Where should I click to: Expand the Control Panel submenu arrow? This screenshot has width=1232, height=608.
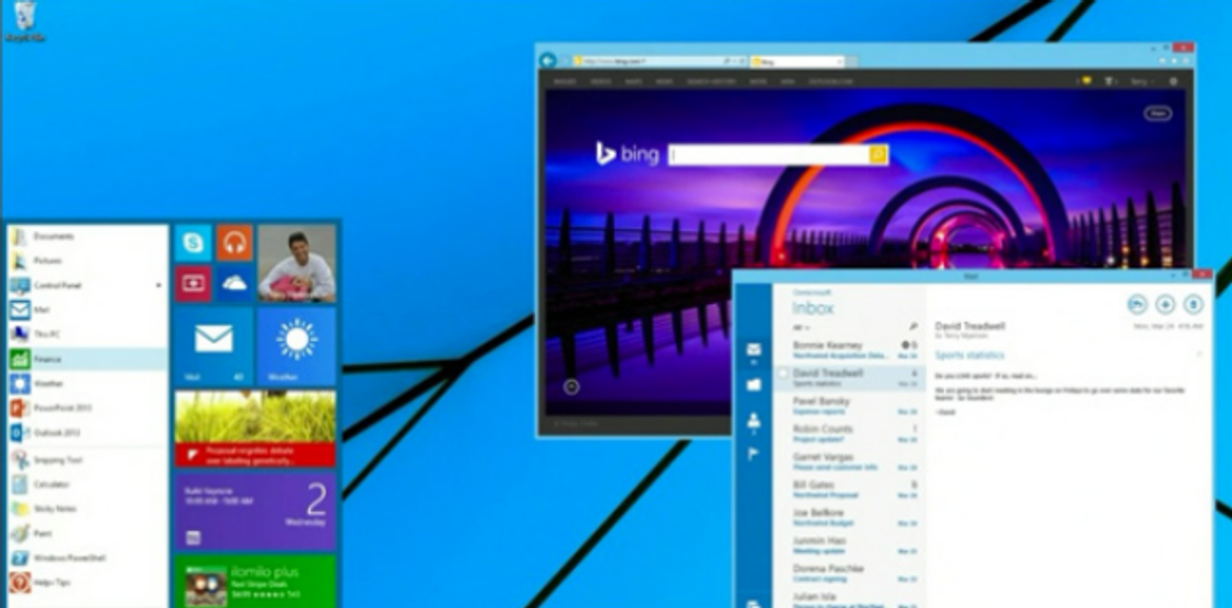click(x=160, y=286)
